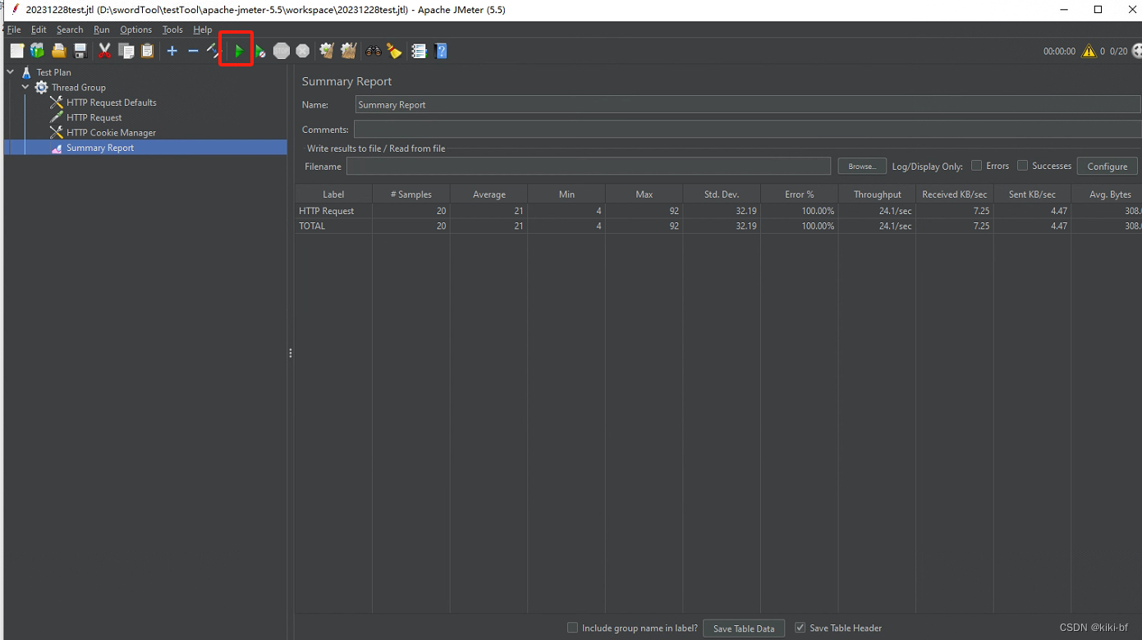This screenshot has width=1142, height=640.
Task: Open the Run menu
Action: (x=102, y=30)
